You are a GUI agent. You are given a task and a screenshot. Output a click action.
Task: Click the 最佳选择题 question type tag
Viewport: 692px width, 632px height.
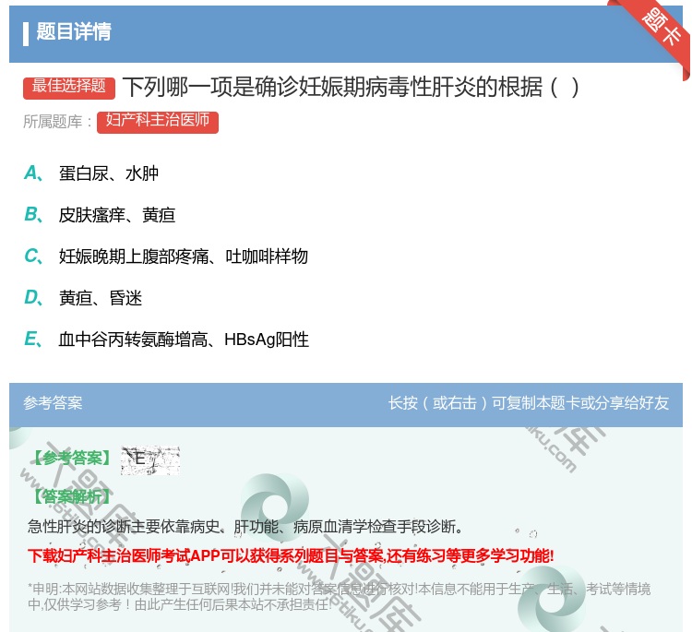coord(69,87)
